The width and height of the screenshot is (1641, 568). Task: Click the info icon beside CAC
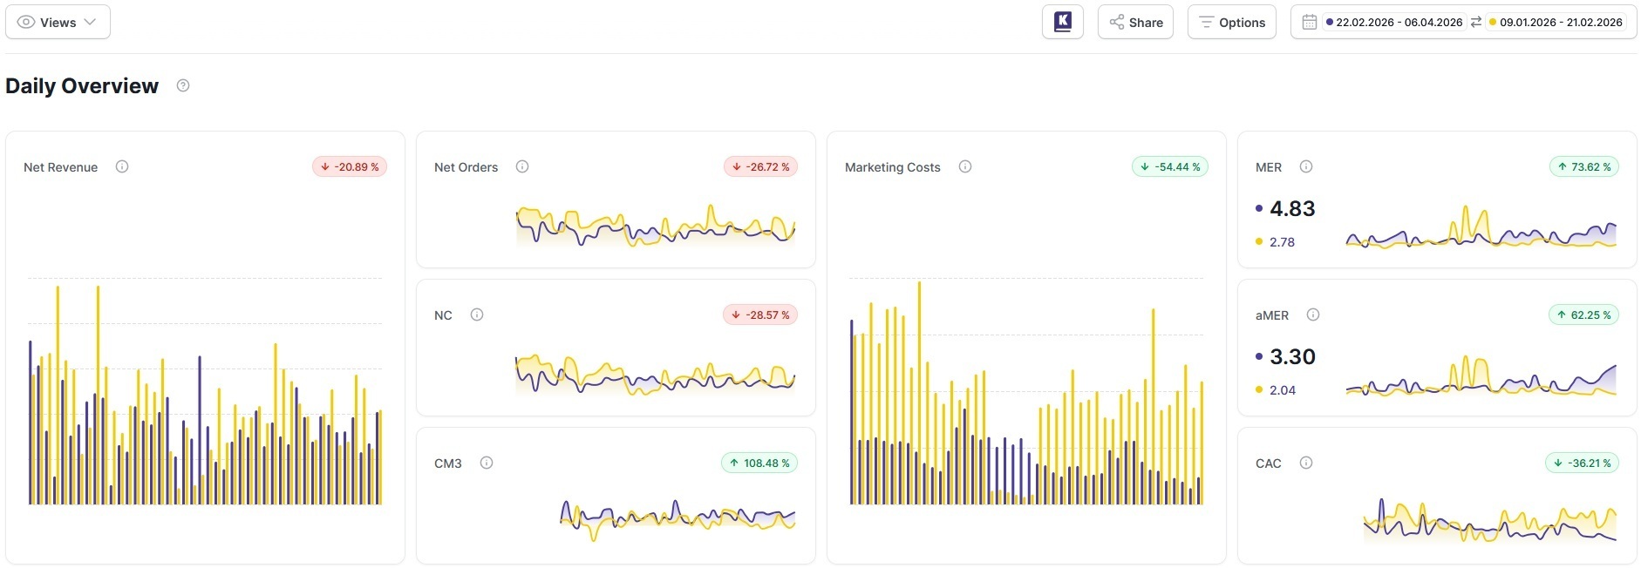pos(1306,463)
